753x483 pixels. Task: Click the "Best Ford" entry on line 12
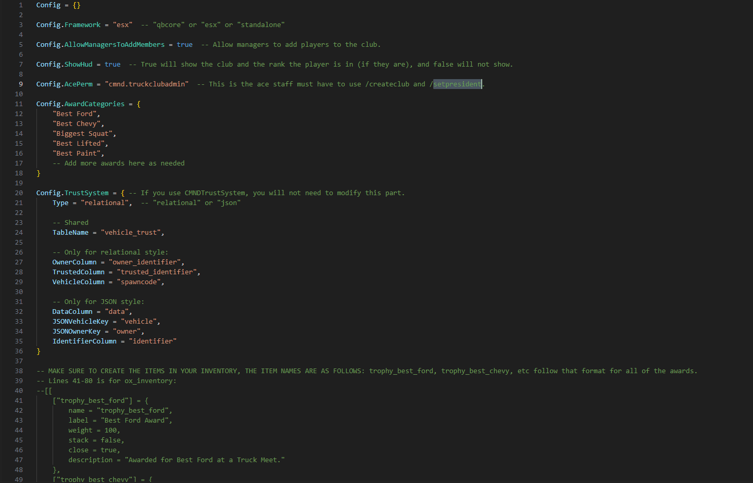(74, 114)
